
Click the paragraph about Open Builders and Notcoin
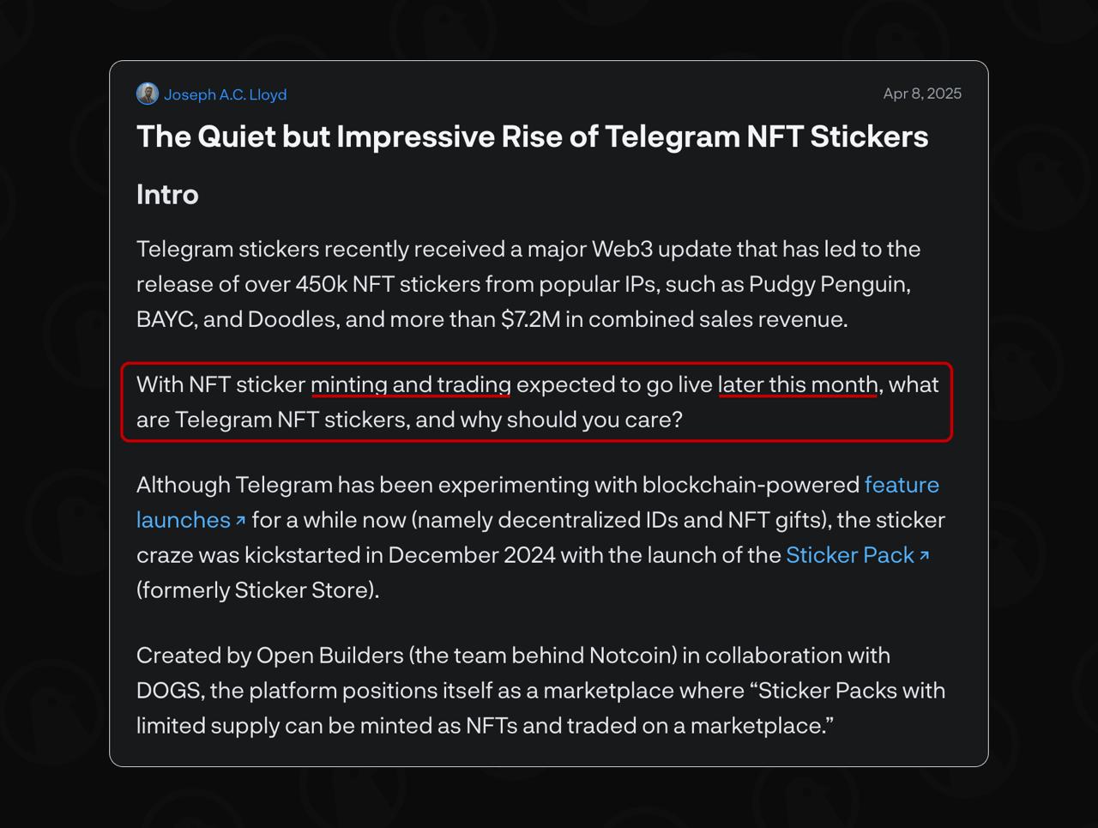540,691
